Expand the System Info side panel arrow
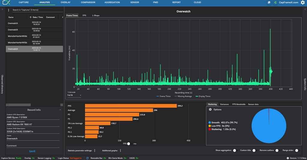This screenshot has width=307, height=160. click(x=305, y=9)
